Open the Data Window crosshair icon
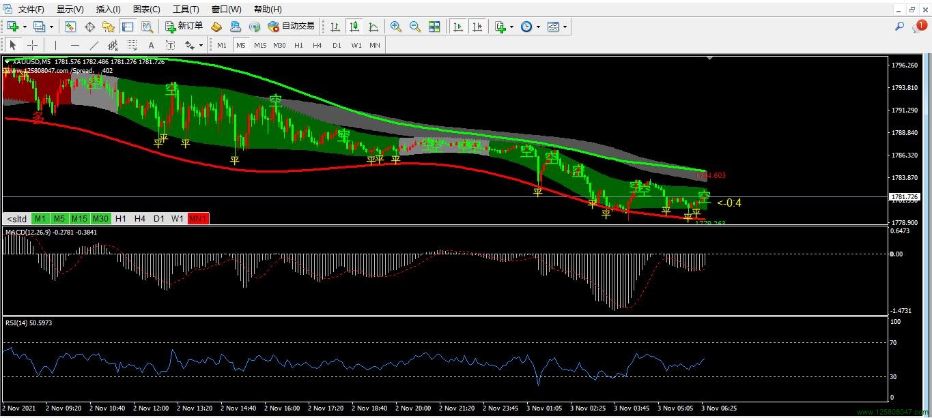 click(89, 27)
